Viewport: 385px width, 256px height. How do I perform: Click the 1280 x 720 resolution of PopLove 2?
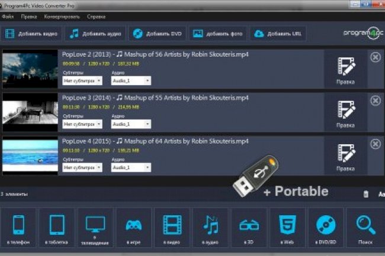click(98, 64)
